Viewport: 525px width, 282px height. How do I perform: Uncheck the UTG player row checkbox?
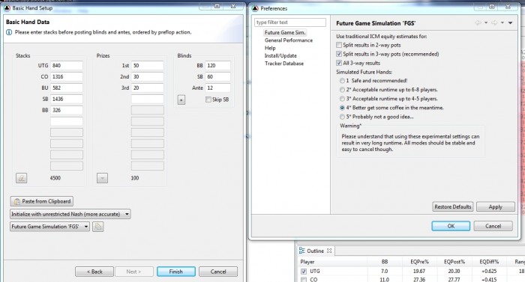304,272
